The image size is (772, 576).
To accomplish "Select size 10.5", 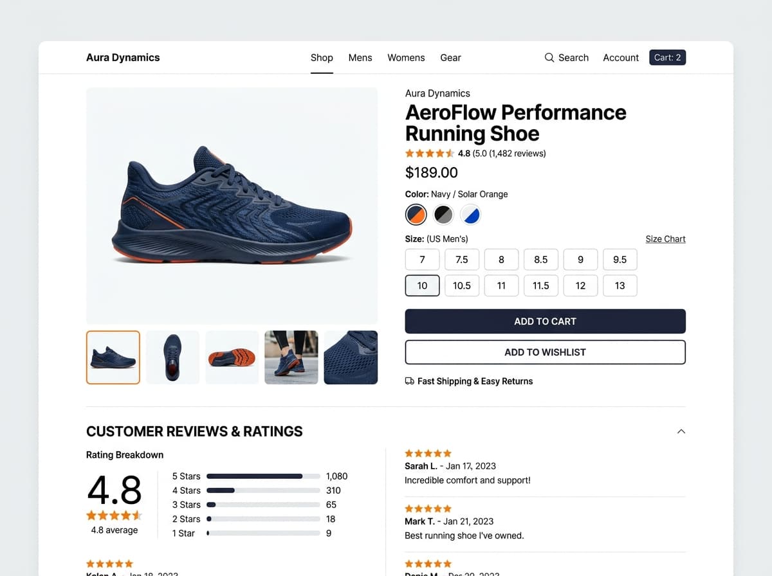I will (462, 285).
